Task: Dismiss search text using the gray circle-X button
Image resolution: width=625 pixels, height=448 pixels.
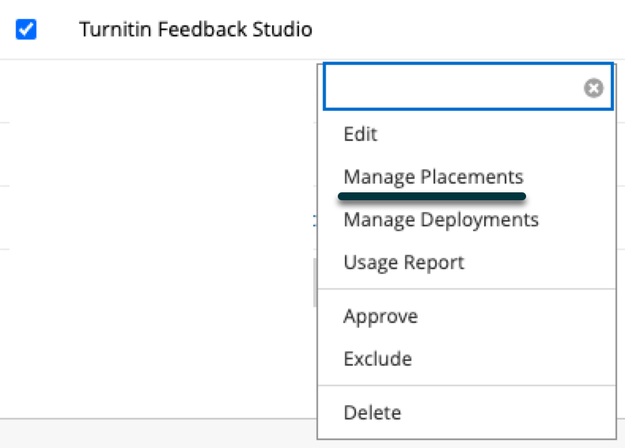Action: (593, 88)
